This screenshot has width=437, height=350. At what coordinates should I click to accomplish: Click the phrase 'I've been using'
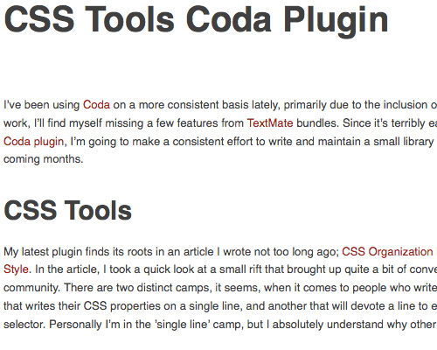[x=41, y=105]
